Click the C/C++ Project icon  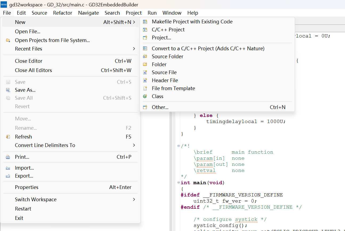click(x=145, y=30)
